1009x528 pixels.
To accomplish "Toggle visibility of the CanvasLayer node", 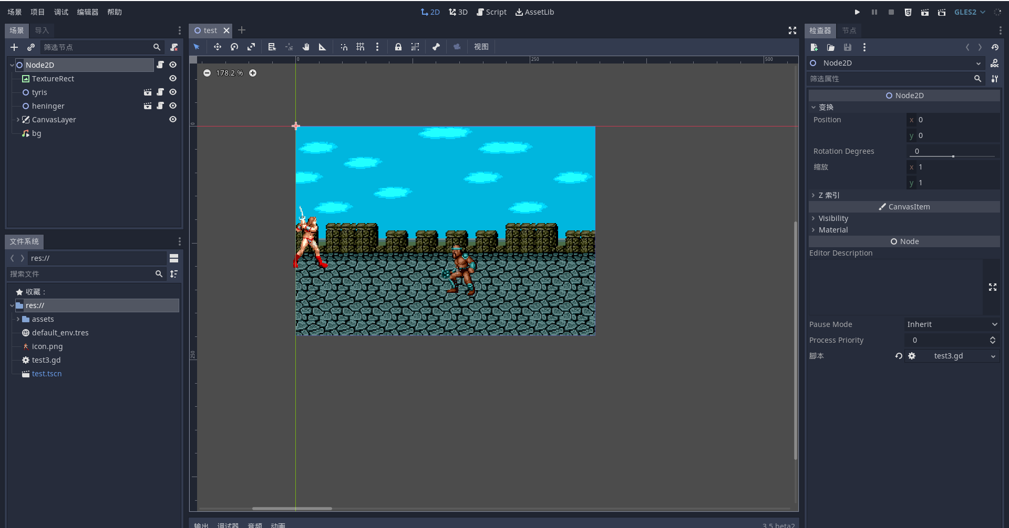I will click(173, 119).
